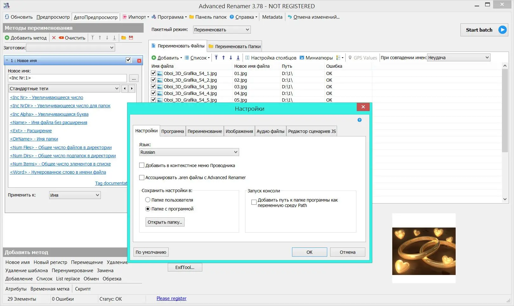Click GPS Values toolbar item
This screenshot has width=514, height=306.
point(362,58)
